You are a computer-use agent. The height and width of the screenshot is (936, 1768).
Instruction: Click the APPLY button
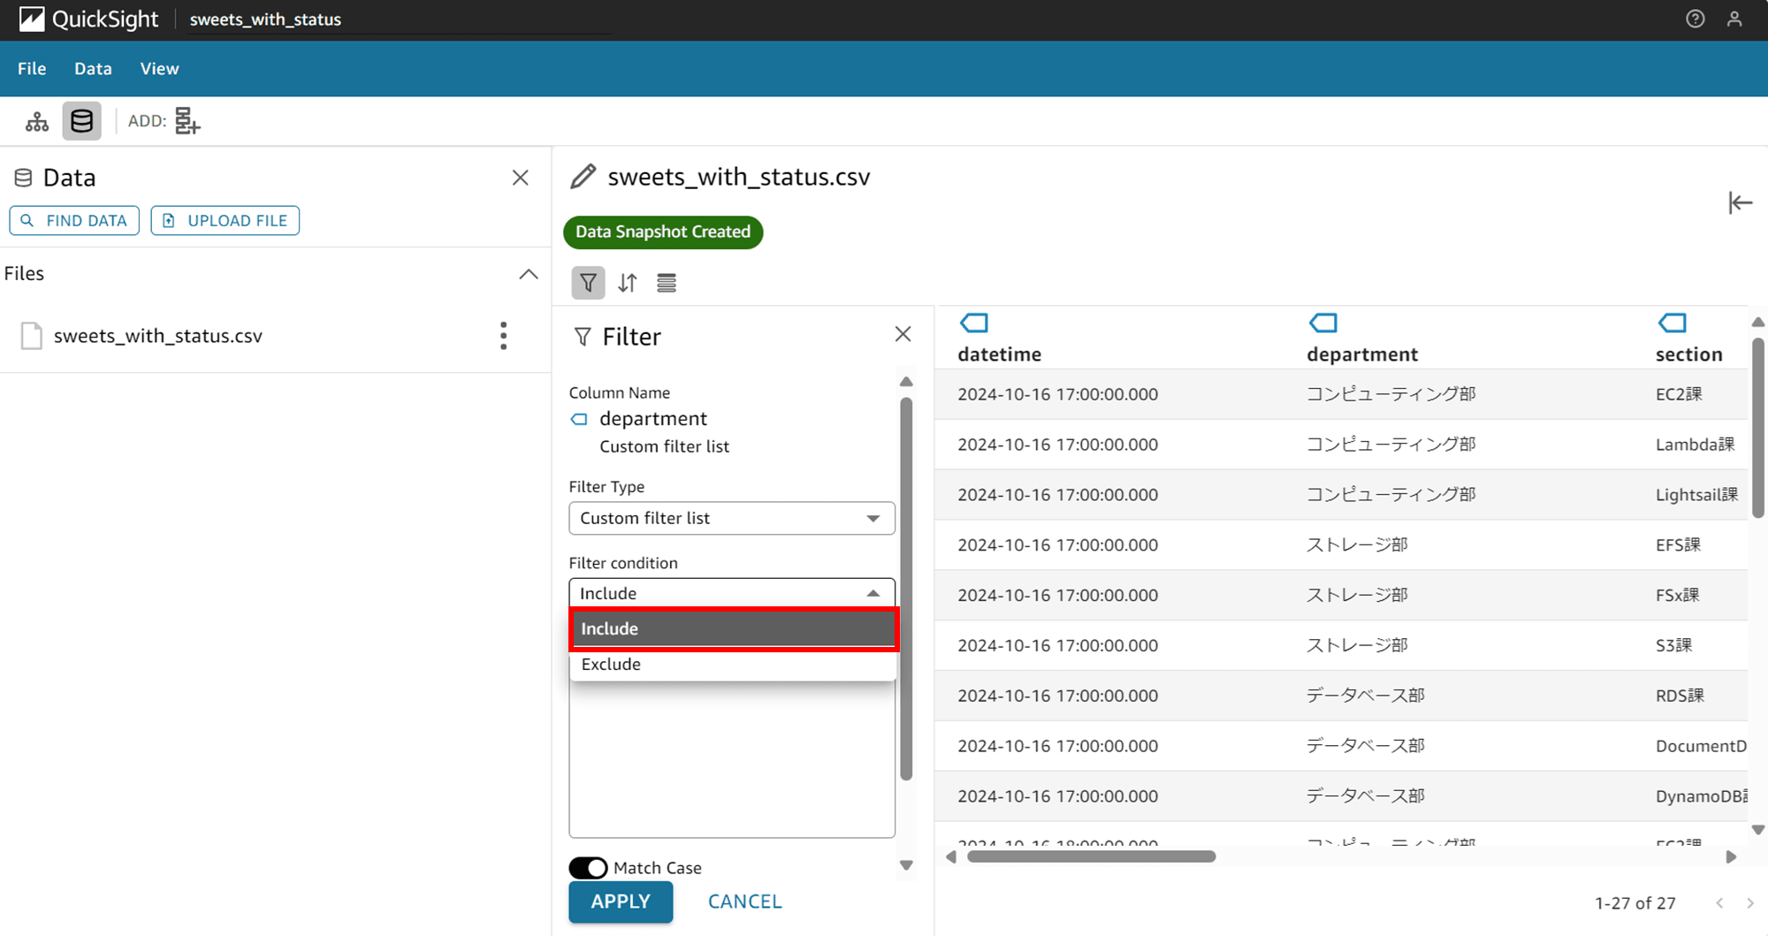(621, 902)
